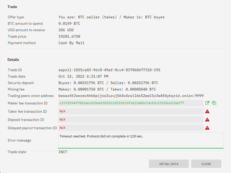This screenshot has width=231, height=173.
Task: Select the 286 USD amount text
Action: click(66, 30)
